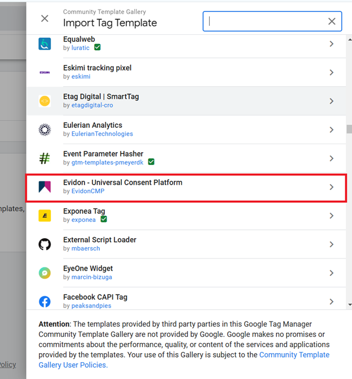Visit the EvidonCMP author link

point(88,191)
